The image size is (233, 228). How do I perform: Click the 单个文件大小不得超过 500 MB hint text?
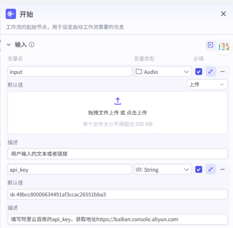tap(118, 124)
